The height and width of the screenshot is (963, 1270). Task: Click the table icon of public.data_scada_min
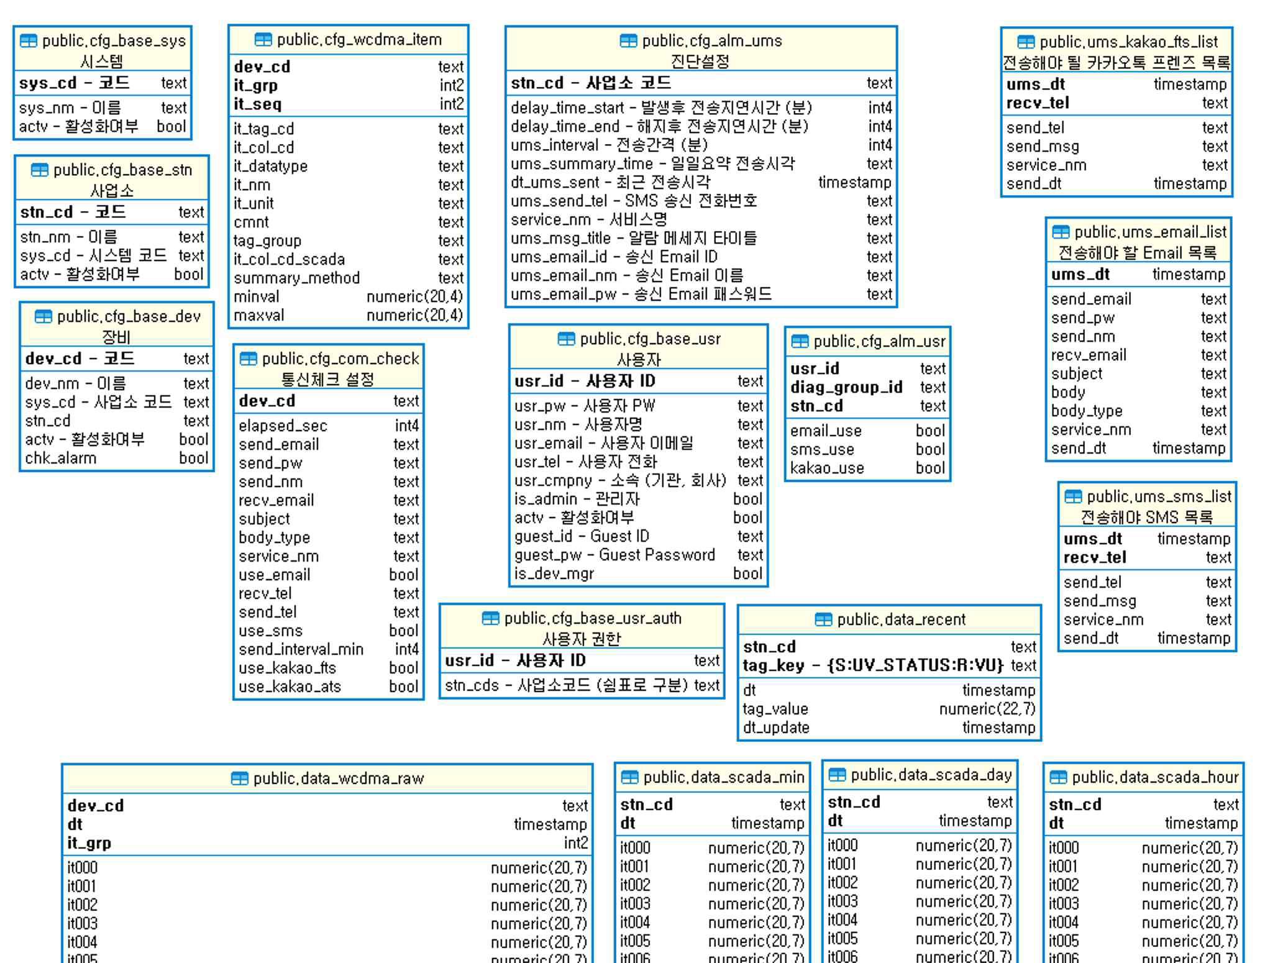630,778
